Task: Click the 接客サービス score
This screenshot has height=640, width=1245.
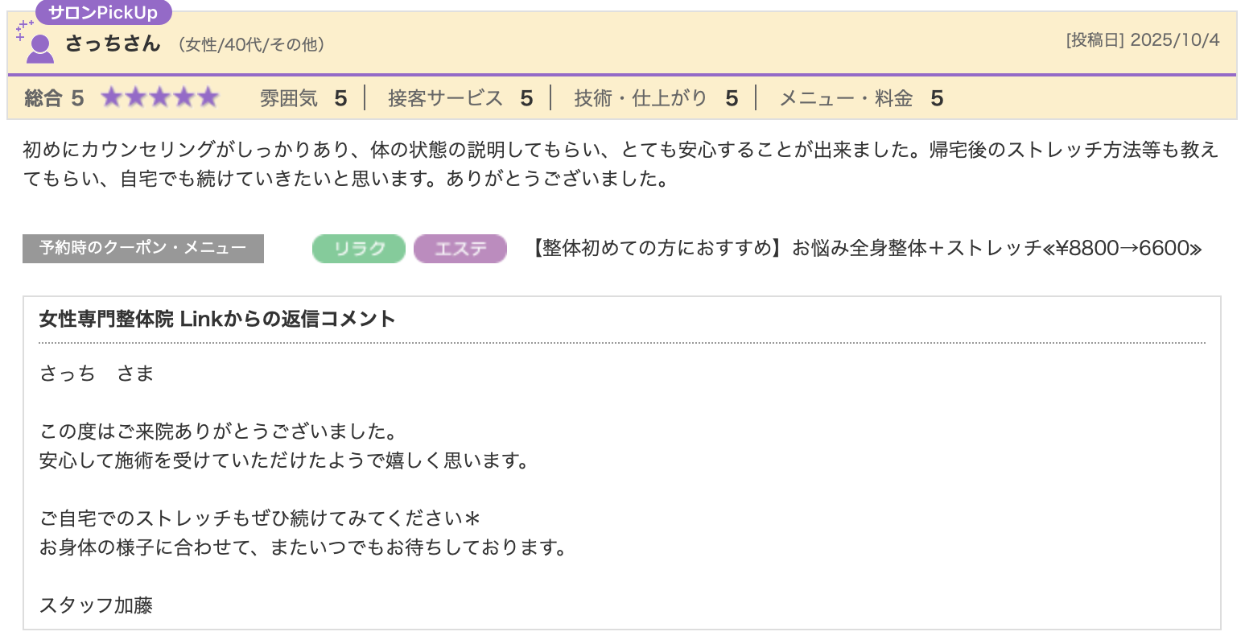Action: click(x=460, y=98)
